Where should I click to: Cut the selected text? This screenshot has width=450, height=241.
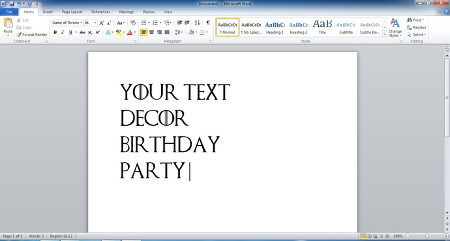22,20
